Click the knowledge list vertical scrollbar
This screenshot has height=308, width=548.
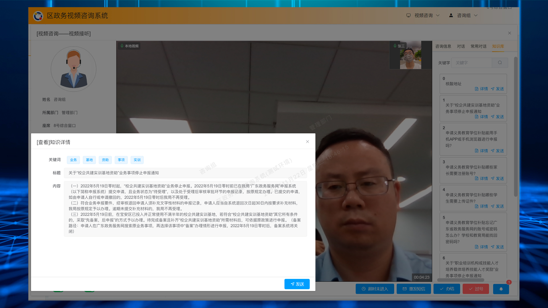[516, 127]
